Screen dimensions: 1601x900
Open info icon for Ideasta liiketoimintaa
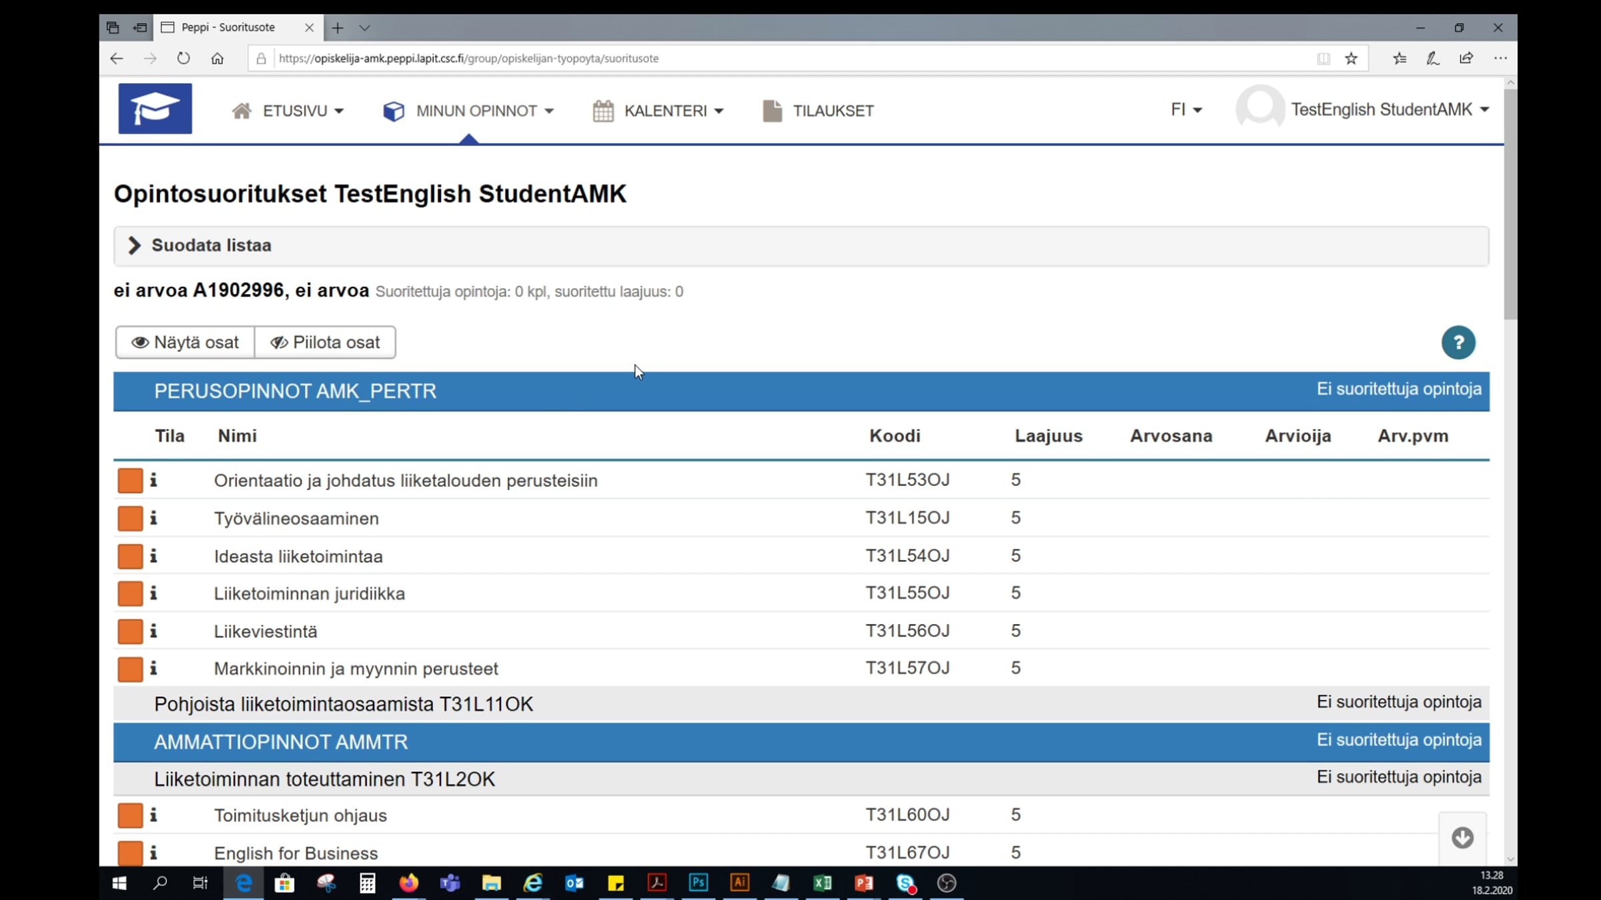pyautogui.click(x=153, y=556)
